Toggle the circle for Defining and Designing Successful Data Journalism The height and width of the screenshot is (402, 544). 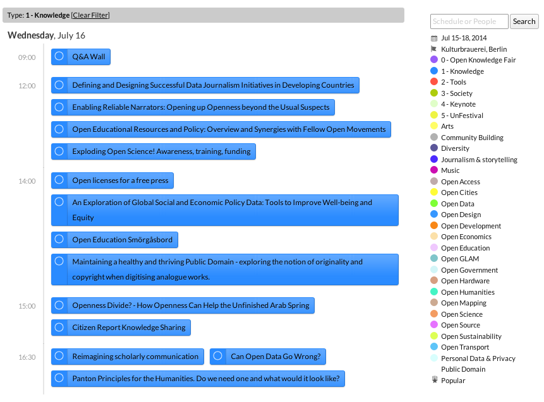tap(59, 85)
